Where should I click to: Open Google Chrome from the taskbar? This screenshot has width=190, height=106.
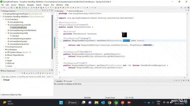(110, 102)
